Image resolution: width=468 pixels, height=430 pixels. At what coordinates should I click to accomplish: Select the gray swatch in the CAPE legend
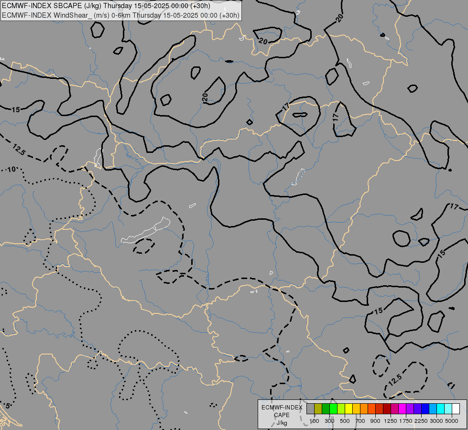pyautogui.click(x=310, y=408)
